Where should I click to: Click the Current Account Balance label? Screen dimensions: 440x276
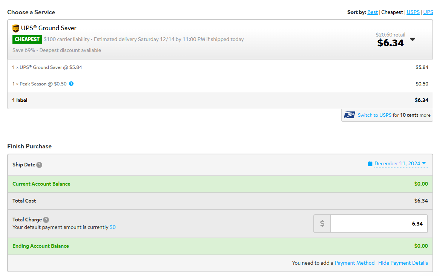click(x=41, y=184)
